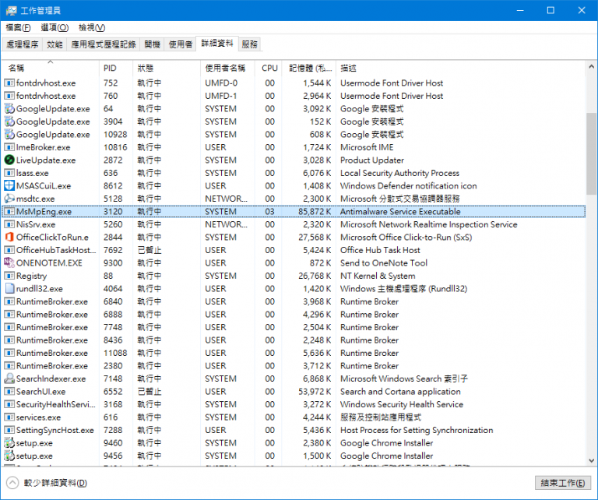Sort by the 使用者名稱 column header
Image resolution: width=598 pixels, height=500 pixels.
coord(227,68)
